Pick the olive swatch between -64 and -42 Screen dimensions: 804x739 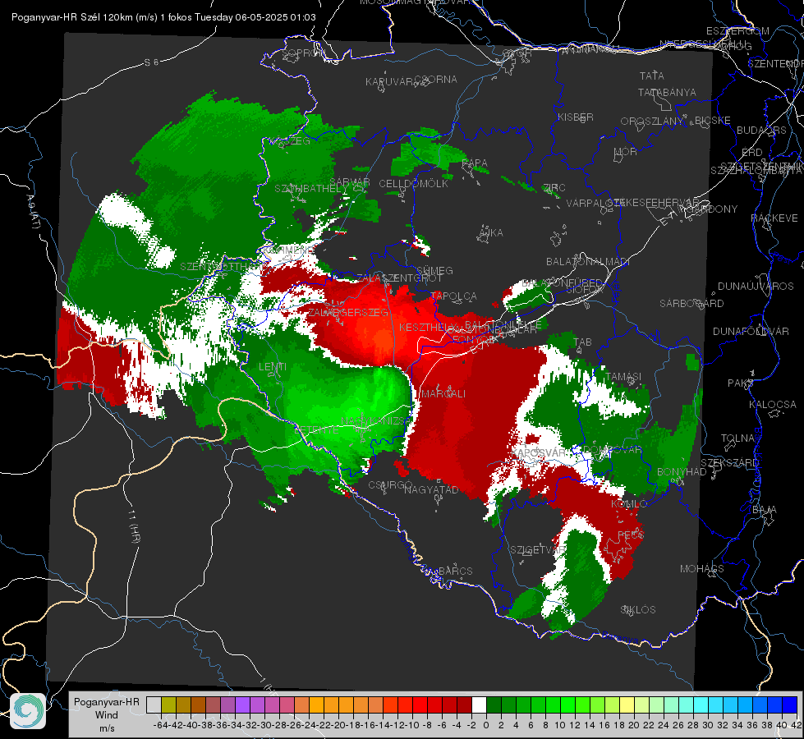168,705
